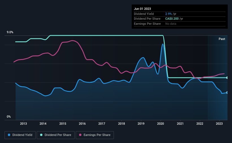The image size is (232, 143).
Task: Click the teal Dividend Per Share legend dot
Action: [x=41, y=135]
